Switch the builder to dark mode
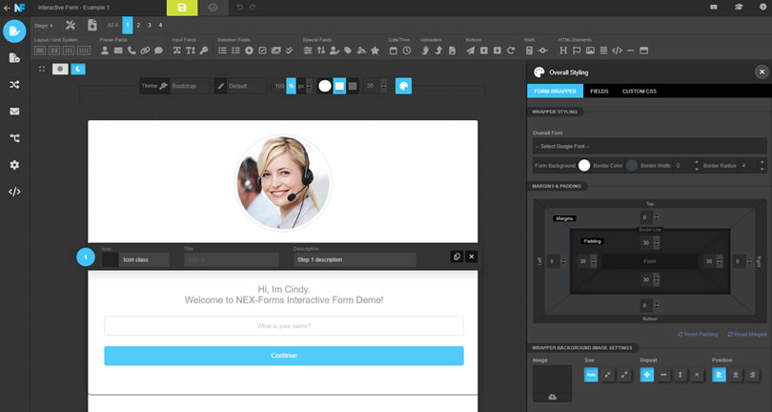 click(78, 69)
